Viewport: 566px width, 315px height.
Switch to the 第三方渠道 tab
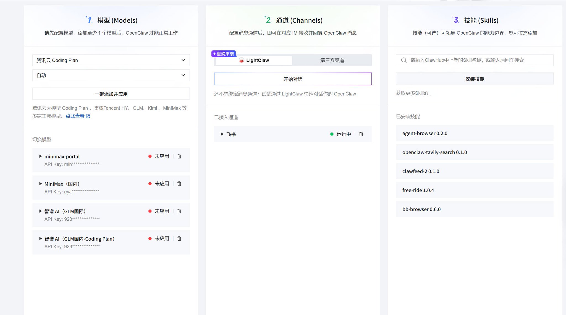coord(332,60)
